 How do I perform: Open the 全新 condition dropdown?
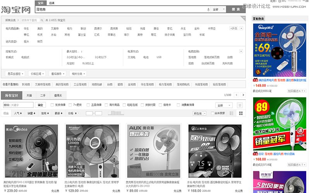click(x=224, y=105)
